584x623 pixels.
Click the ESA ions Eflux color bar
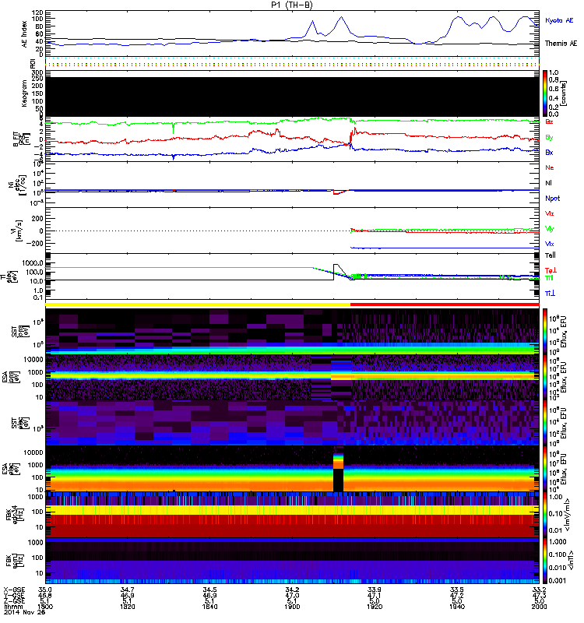[545, 377]
